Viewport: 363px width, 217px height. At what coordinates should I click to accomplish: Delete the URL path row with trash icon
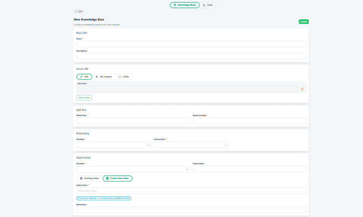click(x=302, y=89)
